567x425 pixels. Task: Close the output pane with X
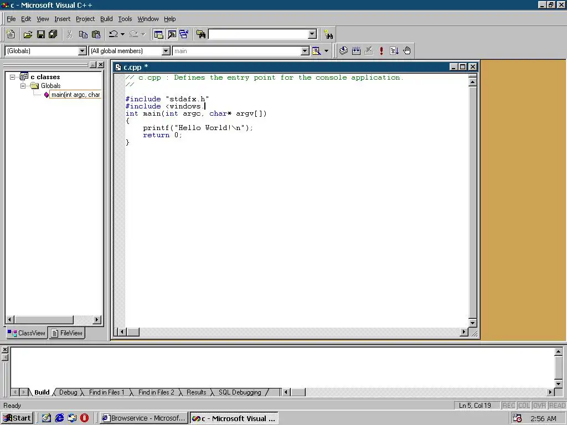[x=4, y=350]
